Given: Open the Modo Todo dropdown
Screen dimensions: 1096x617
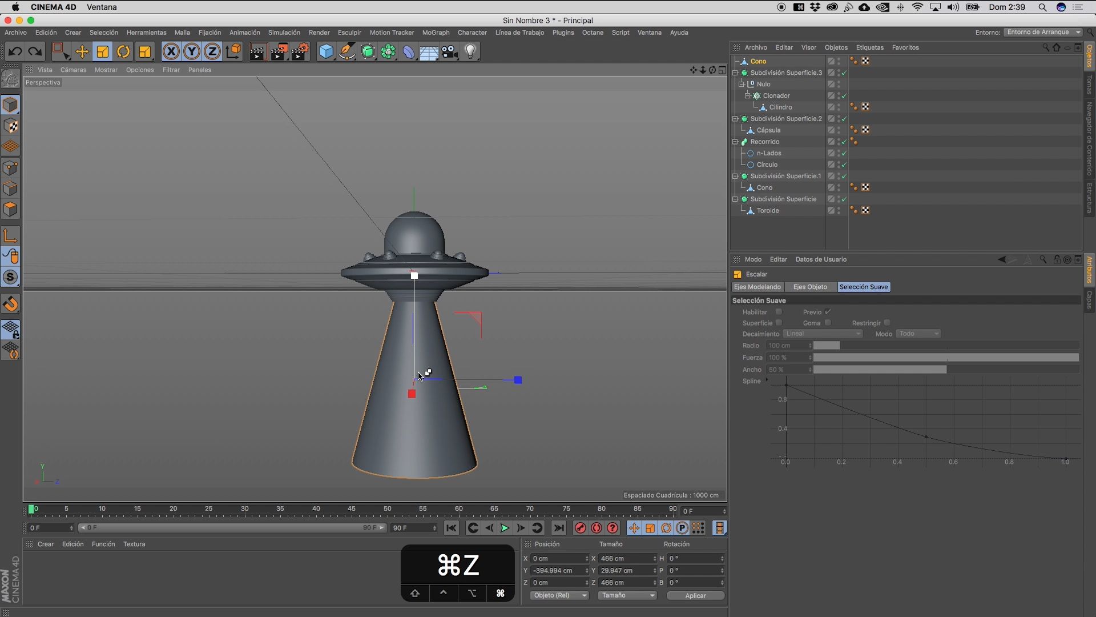Looking at the screenshot, I should coord(918,334).
